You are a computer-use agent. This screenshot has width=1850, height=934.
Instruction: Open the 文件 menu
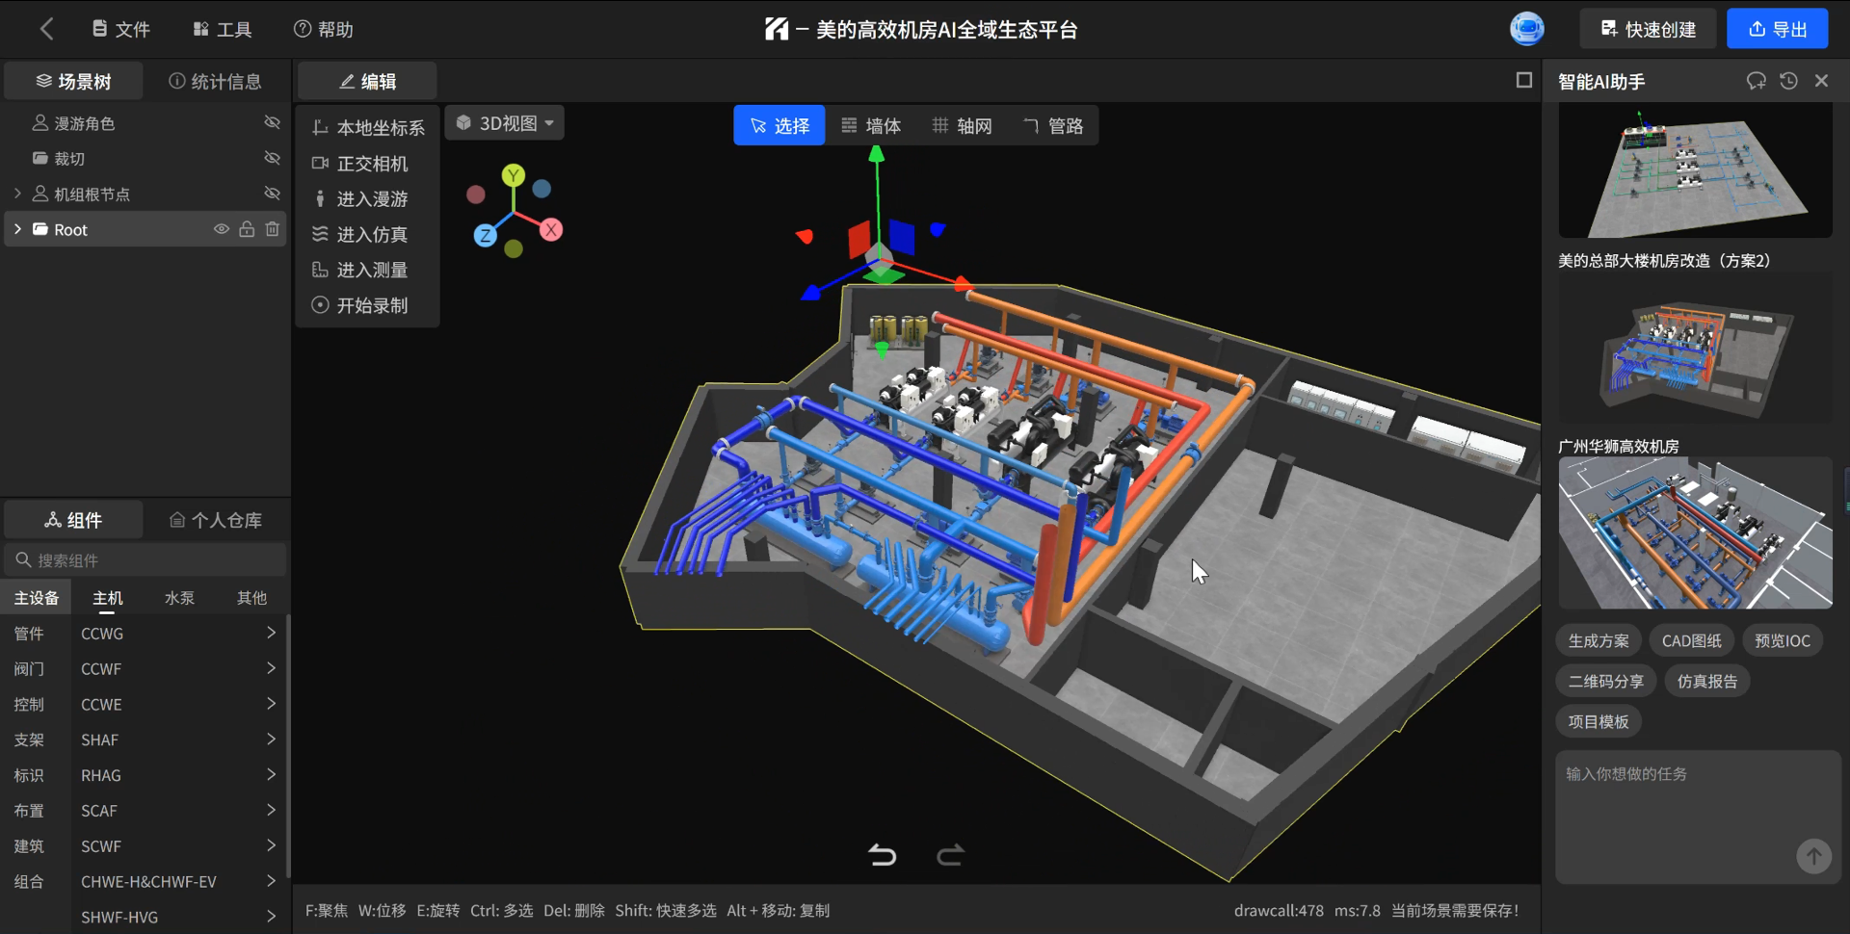[x=121, y=29]
